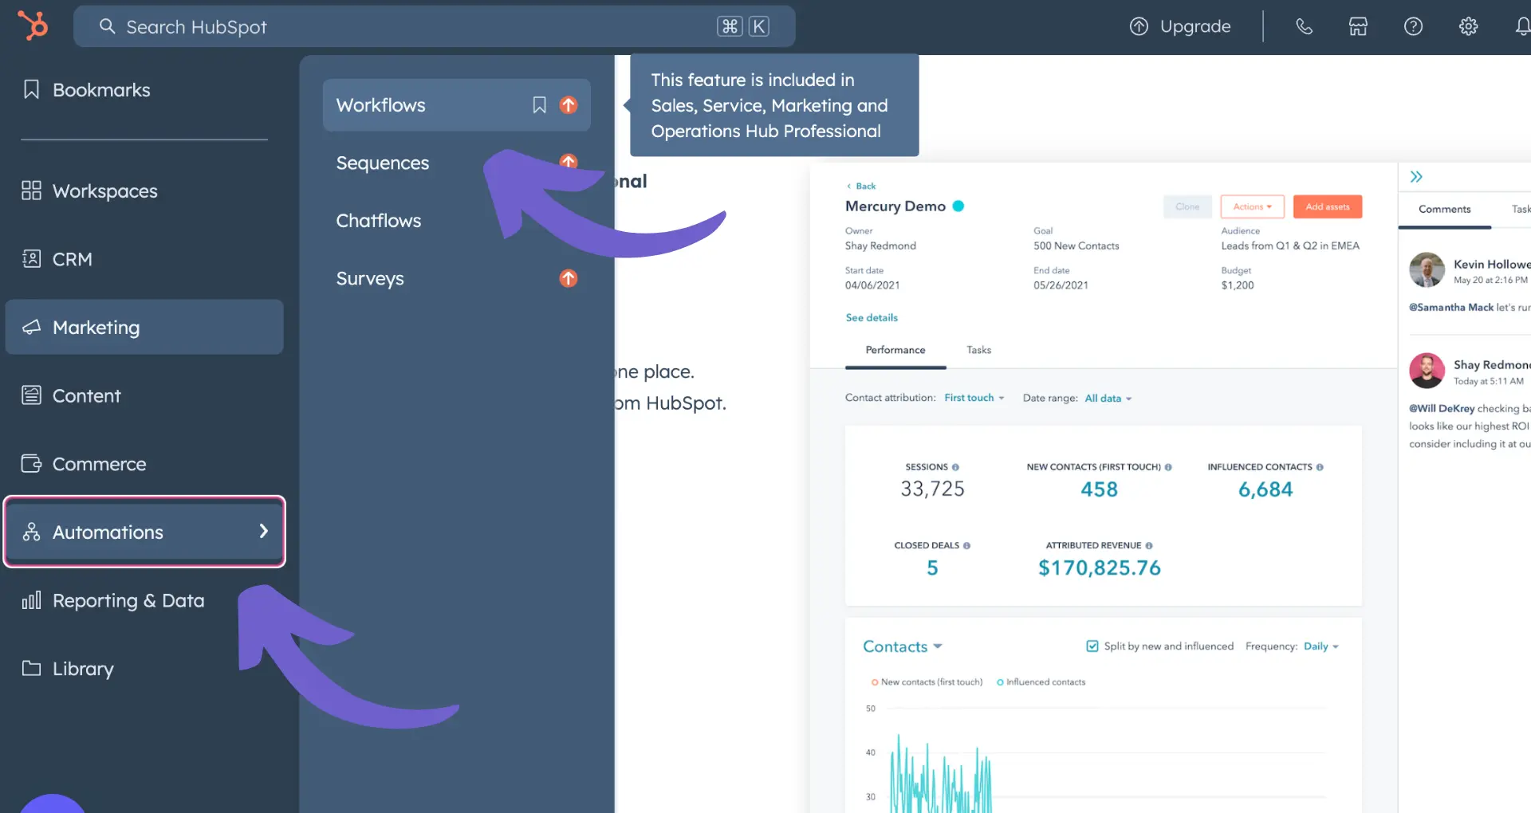The height and width of the screenshot is (813, 1531).
Task: Click the upgrade badge beside Sequences
Action: [569, 161]
